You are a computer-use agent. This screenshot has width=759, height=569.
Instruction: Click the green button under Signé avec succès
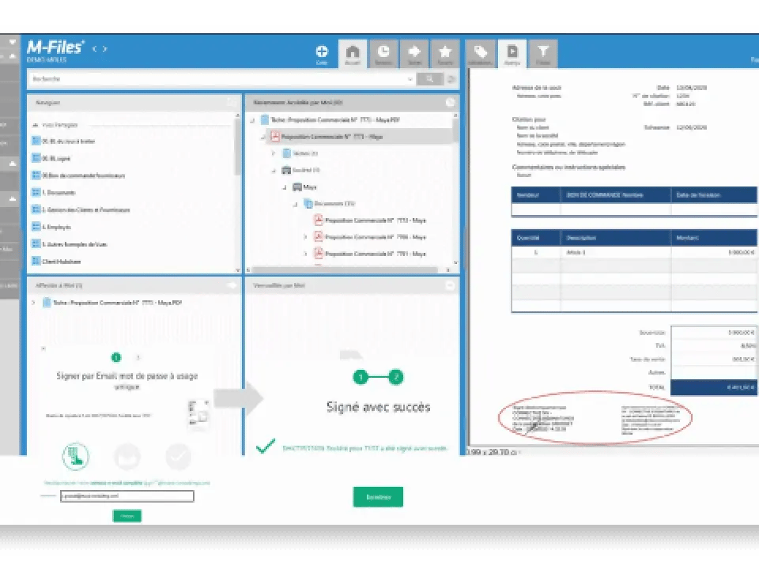pos(378,497)
